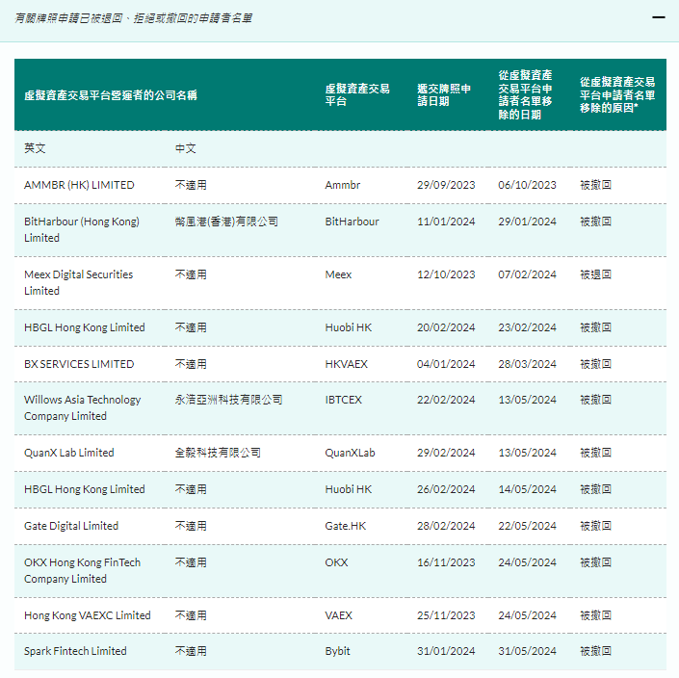Click the AMMBR (HK) LIMITED company name
This screenshot has height=678, width=679.
click(x=79, y=185)
